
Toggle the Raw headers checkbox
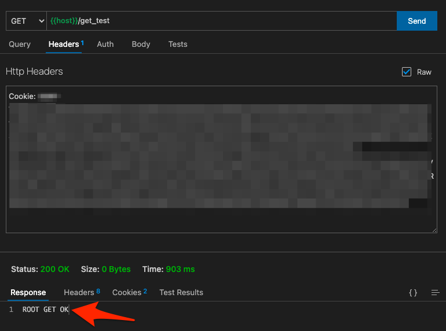407,72
